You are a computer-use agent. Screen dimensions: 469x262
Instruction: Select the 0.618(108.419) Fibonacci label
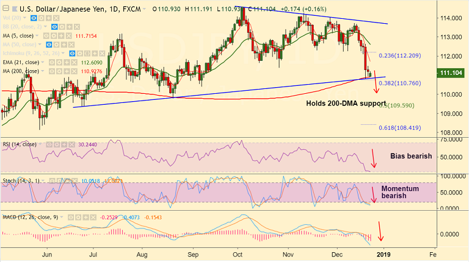coord(400,128)
